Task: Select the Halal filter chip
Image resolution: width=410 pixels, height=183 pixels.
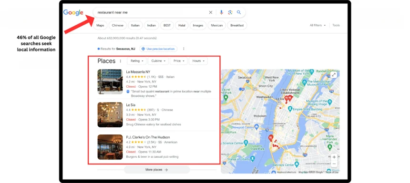Action: pyautogui.click(x=182, y=25)
